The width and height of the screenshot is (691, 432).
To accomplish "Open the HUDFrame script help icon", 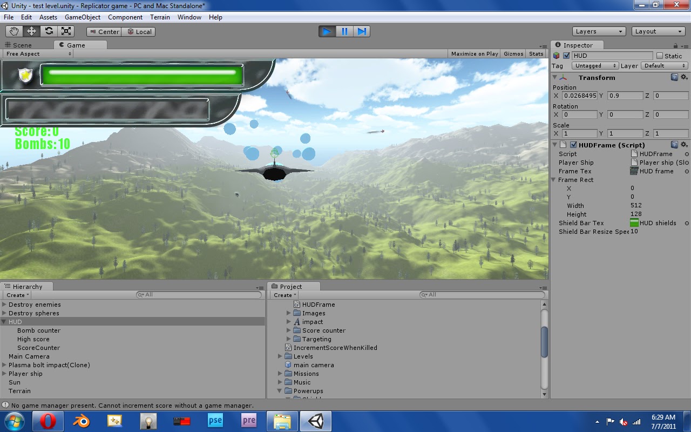I will coord(674,145).
